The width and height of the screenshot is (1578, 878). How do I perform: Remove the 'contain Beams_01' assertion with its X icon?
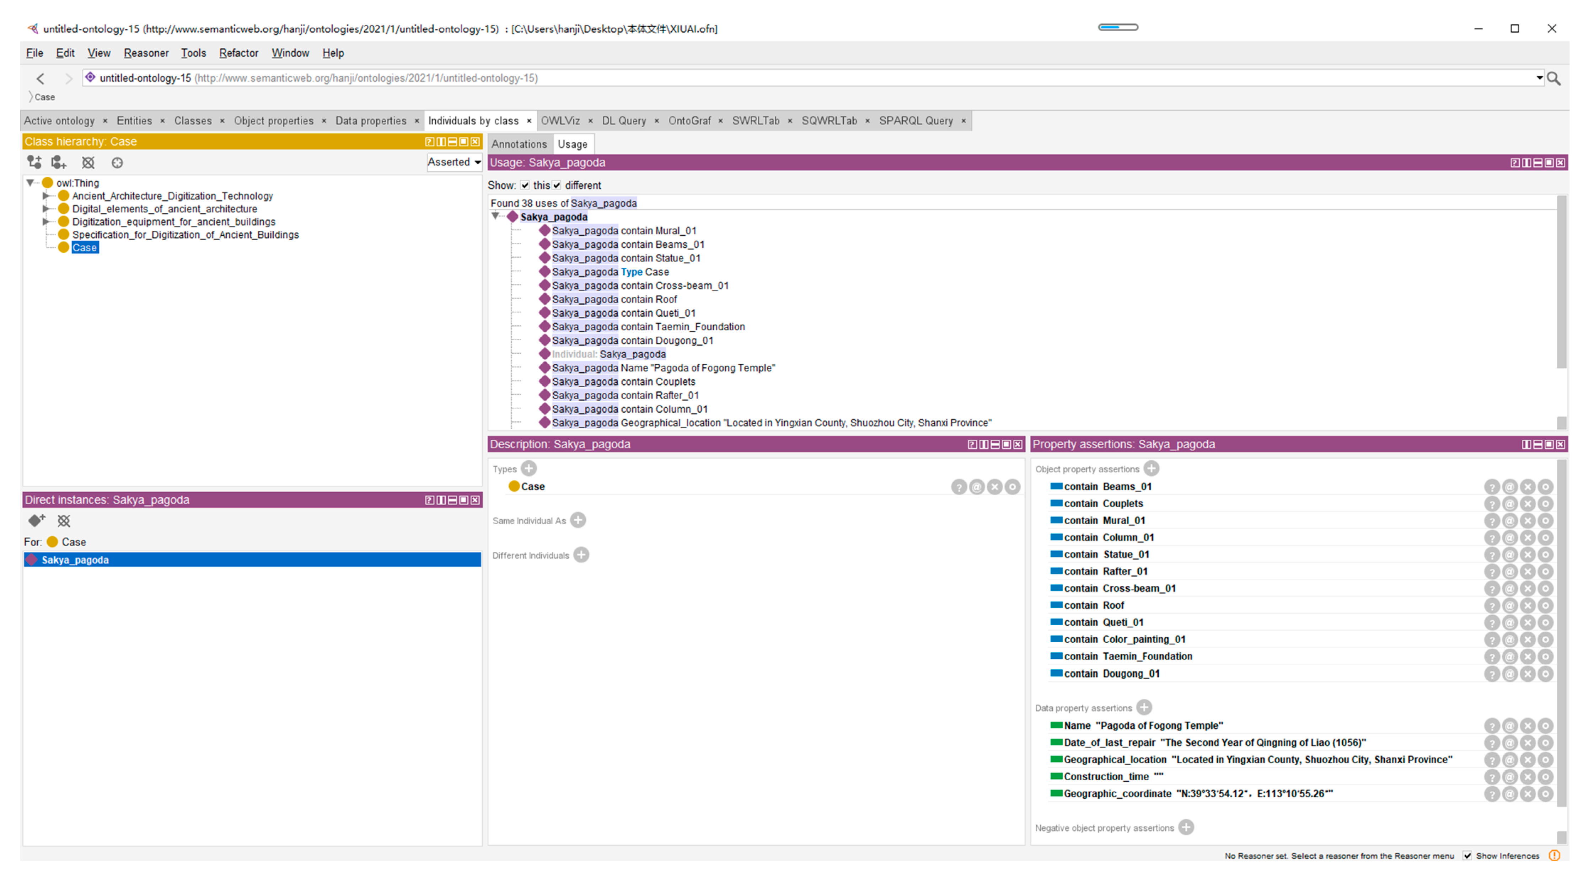[1528, 487]
